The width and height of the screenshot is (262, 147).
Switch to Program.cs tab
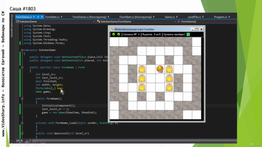coord(221,17)
